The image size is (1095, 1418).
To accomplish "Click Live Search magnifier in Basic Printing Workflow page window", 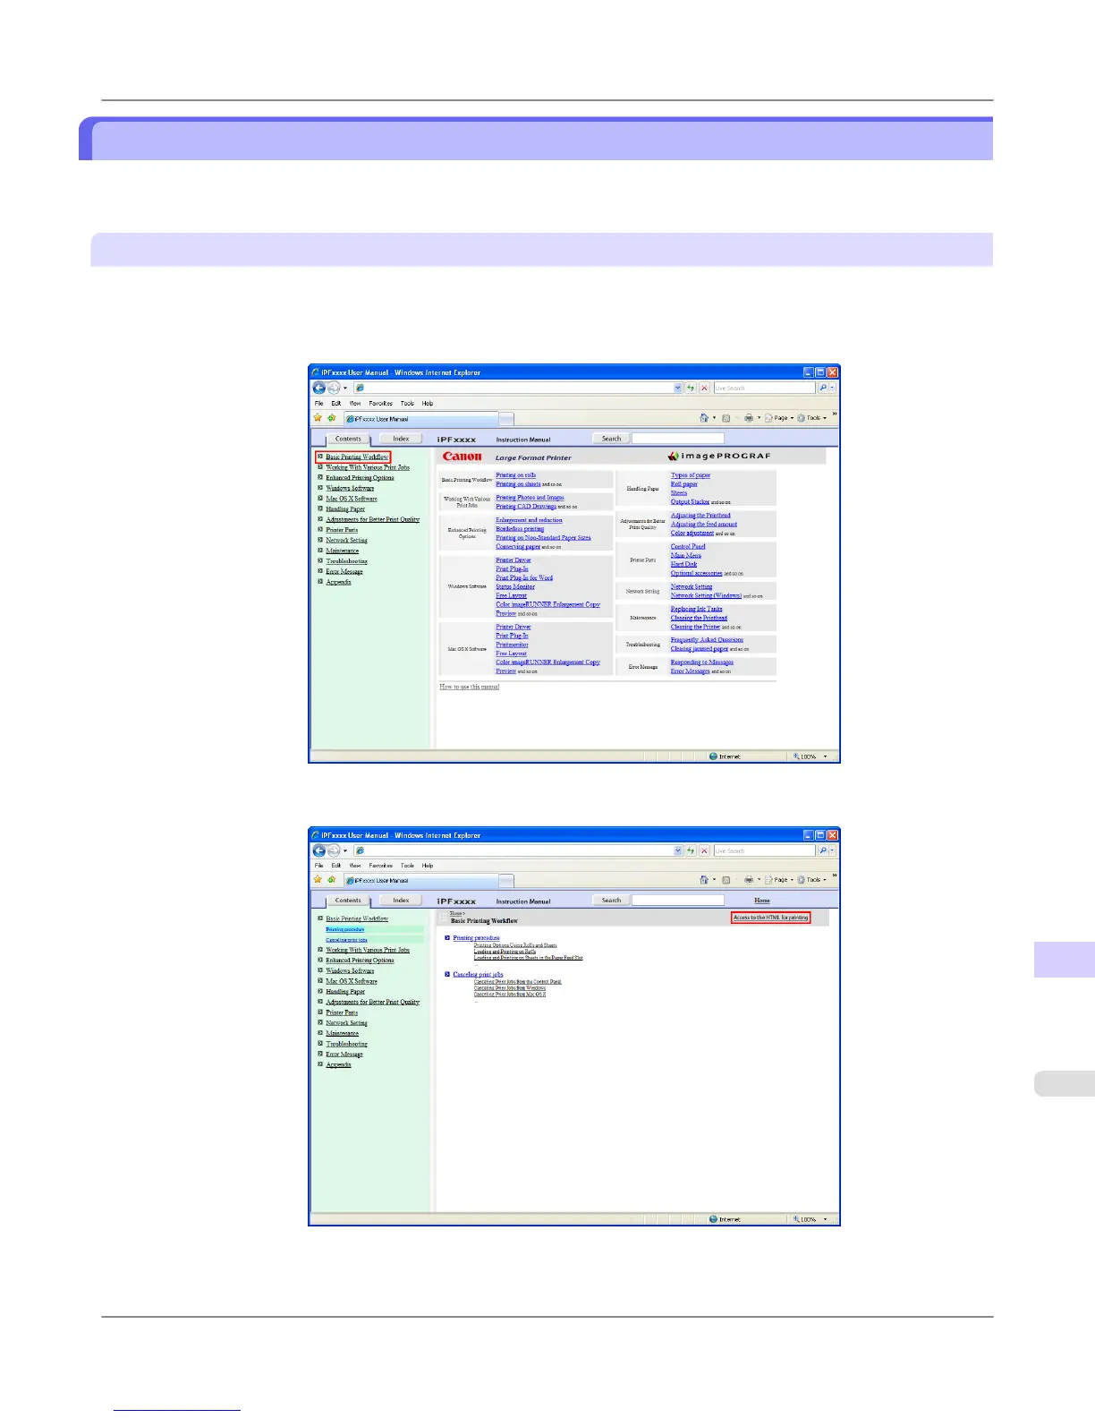I will [823, 850].
